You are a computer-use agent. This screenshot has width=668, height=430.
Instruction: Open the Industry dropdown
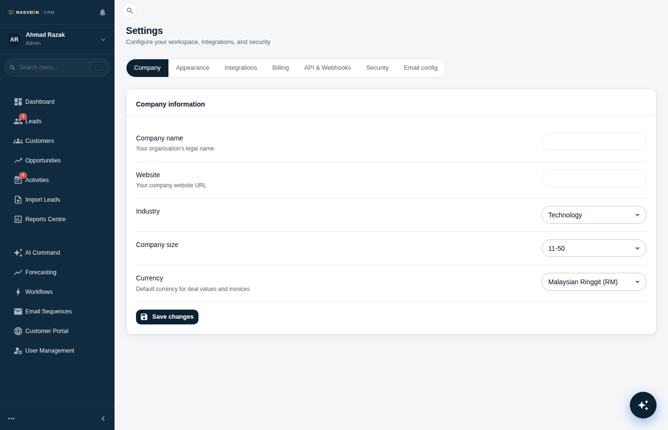594,215
